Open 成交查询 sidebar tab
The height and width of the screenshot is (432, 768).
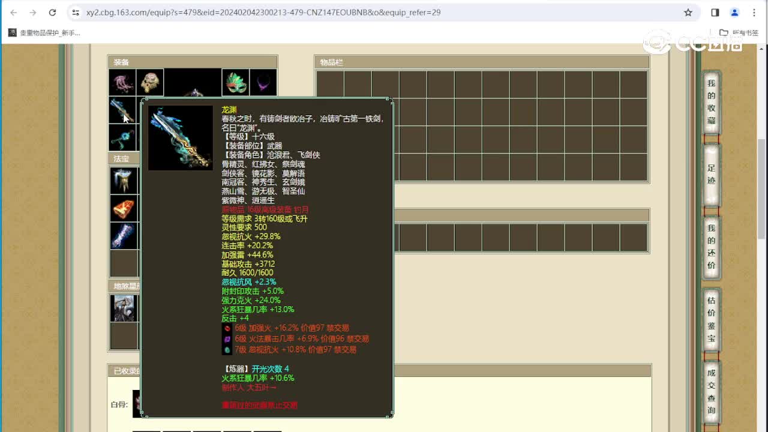712,391
